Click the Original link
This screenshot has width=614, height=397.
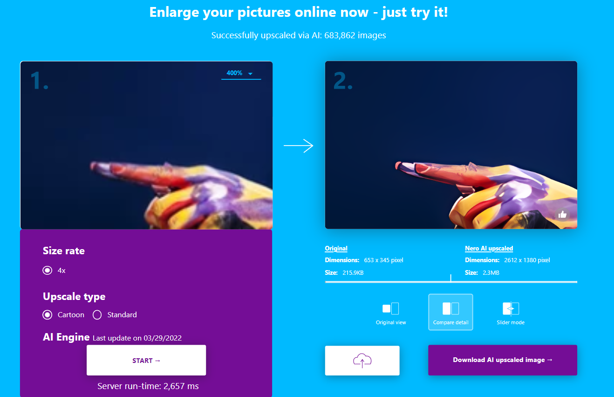coord(336,249)
